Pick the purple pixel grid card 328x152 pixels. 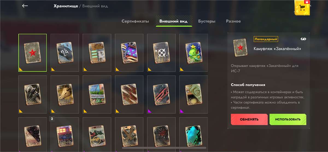tap(129, 53)
